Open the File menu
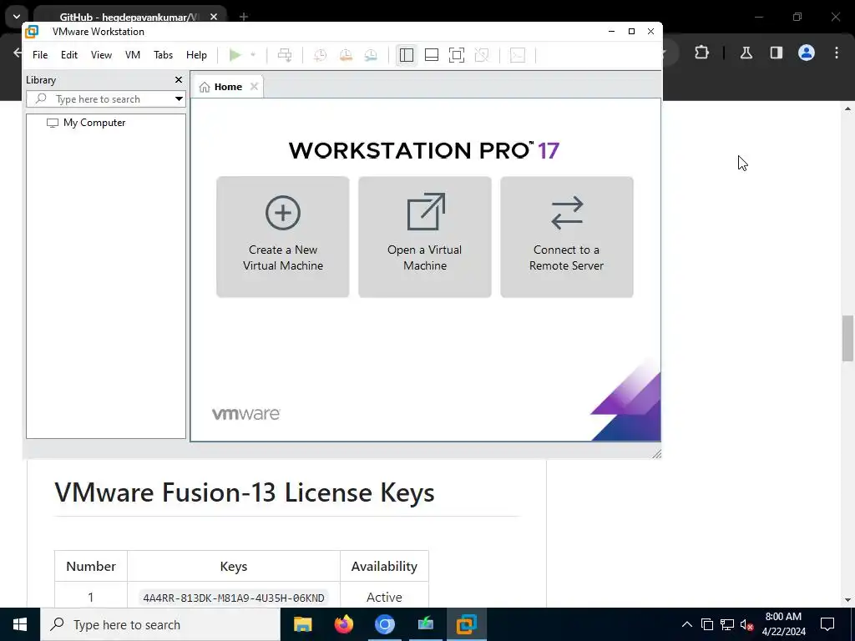Image resolution: width=855 pixels, height=641 pixels. (40, 55)
